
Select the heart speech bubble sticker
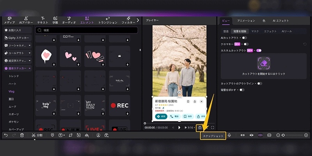pyautogui.click(x=46, y=56)
